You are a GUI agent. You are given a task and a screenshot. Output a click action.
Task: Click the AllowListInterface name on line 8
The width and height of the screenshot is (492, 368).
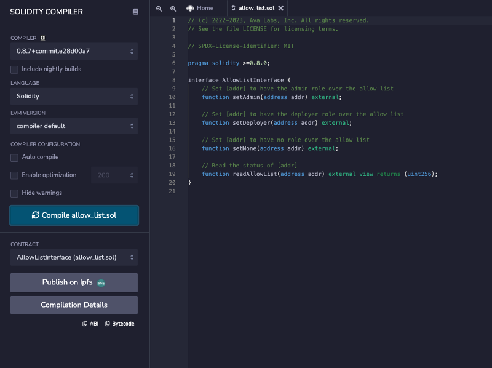pos(253,80)
